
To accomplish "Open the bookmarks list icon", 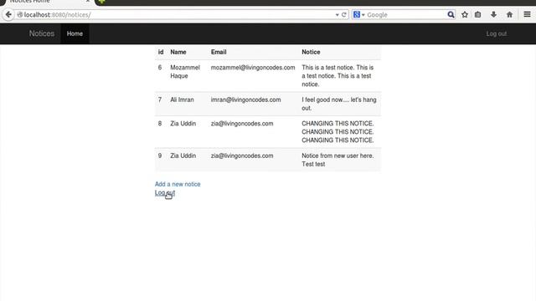I will 478,15.
